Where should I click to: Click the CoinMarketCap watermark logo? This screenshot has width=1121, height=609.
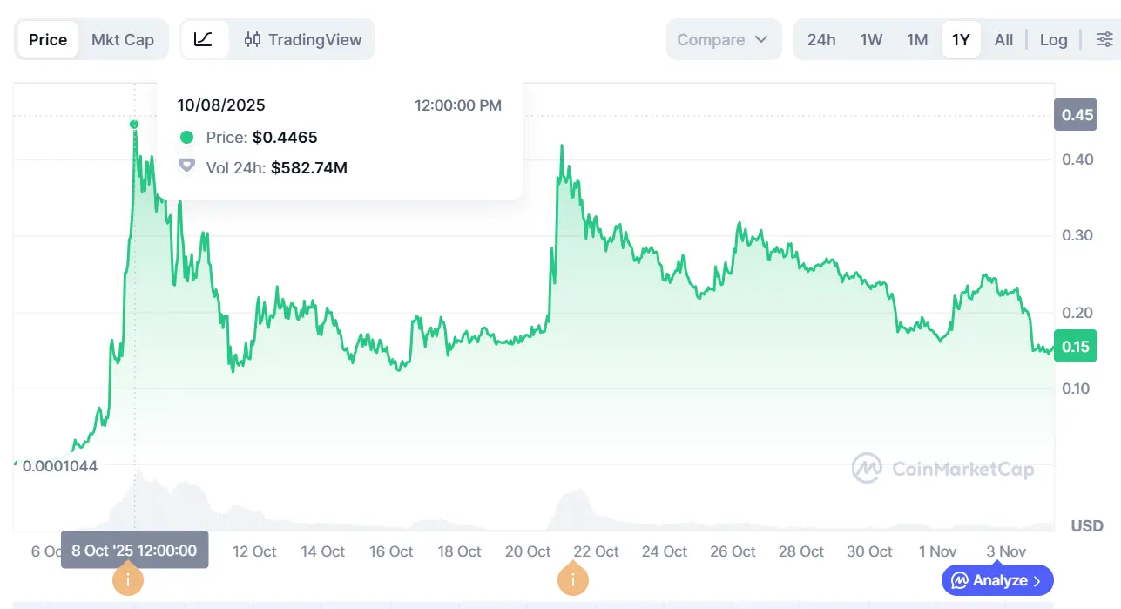pos(867,469)
